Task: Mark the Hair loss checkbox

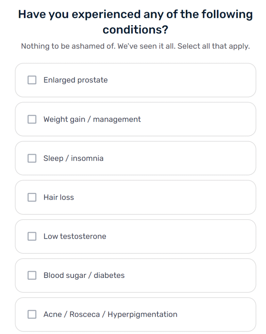Action: pyautogui.click(x=32, y=197)
